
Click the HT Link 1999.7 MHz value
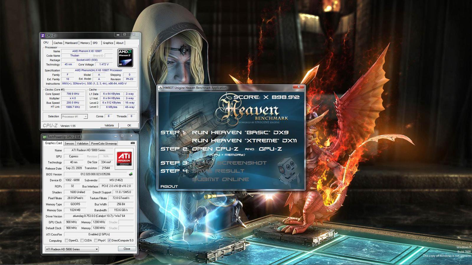tap(73, 107)
